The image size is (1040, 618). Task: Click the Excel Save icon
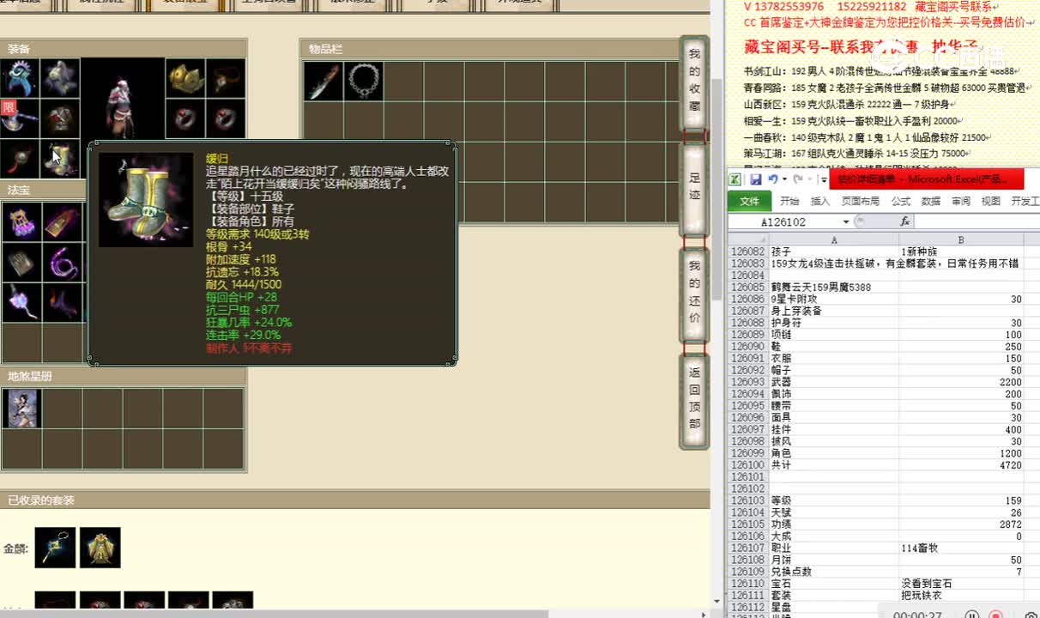tap(756, 179)
